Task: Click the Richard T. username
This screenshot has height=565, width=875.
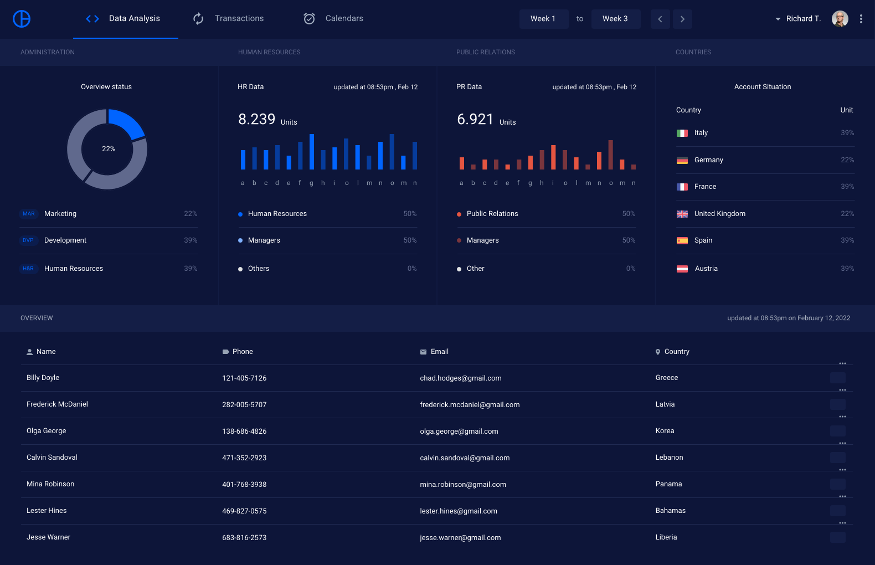Action: click(803, 19)
